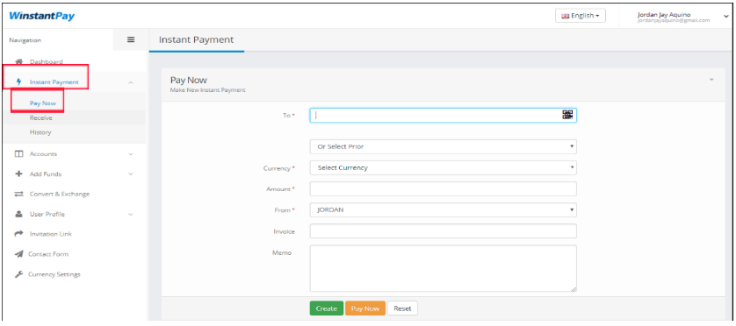Click the Currency Settings wrench icon
The width and height of the screenshot is (736, 326).
click(x=18, y=274)
